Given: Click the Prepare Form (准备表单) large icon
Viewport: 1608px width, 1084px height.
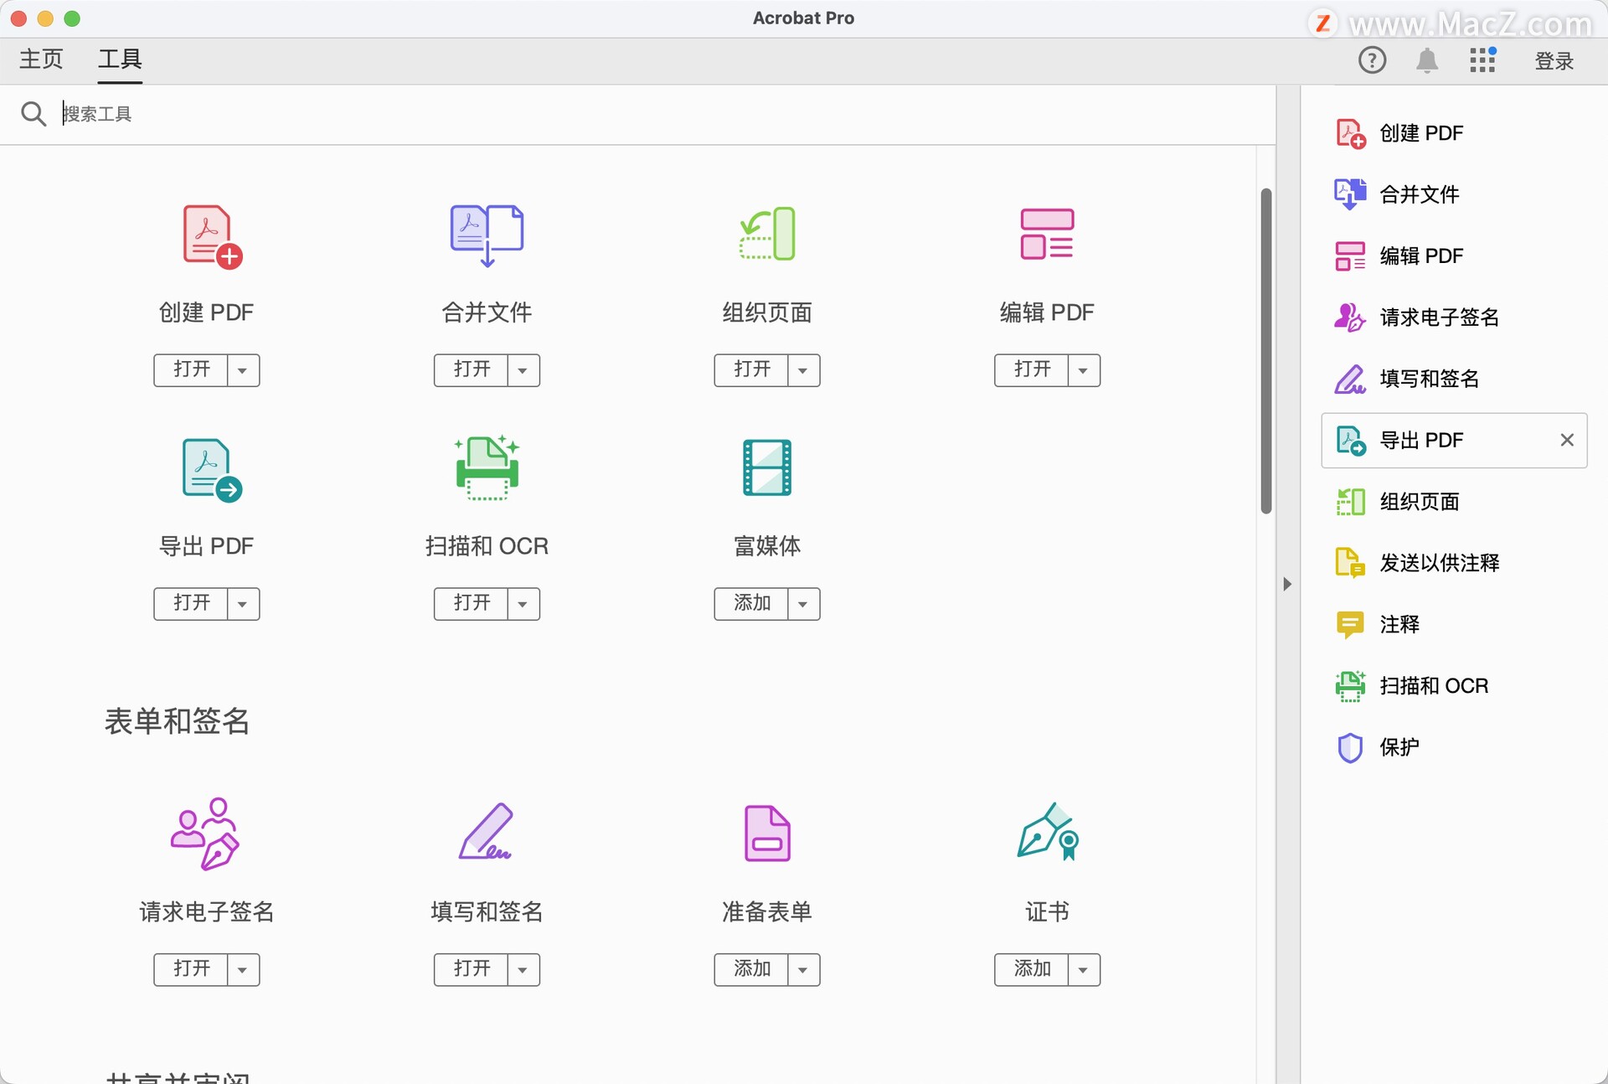Looking at the screenshot, I should click(767, 834).
